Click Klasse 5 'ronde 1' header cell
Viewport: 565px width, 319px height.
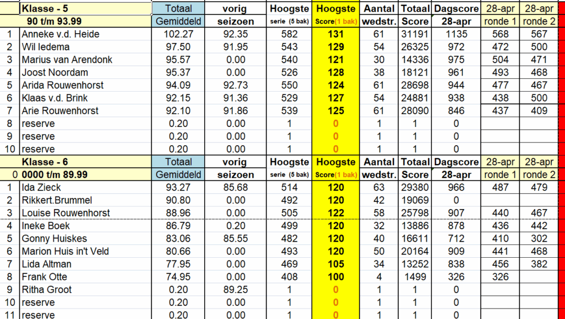pyautogui.click(x=500, y=22)
